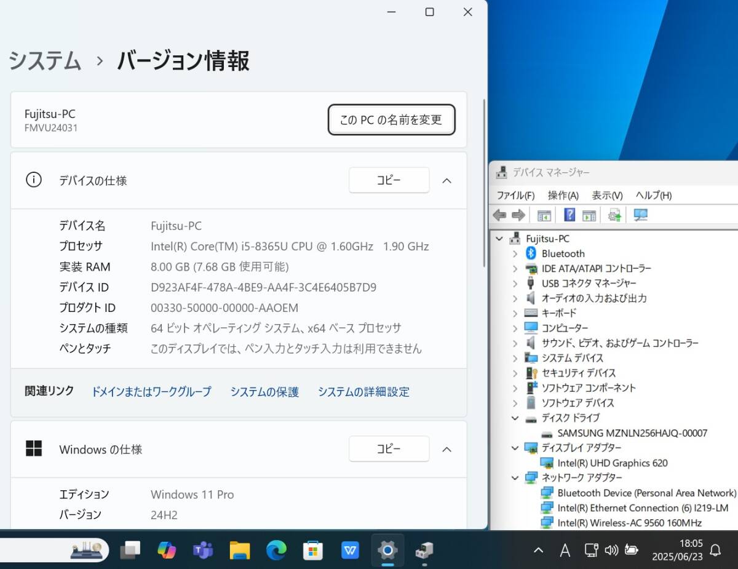Click the コンピューター tree row
This screenshot has width=738, height=569.
(x=557, y=328)
